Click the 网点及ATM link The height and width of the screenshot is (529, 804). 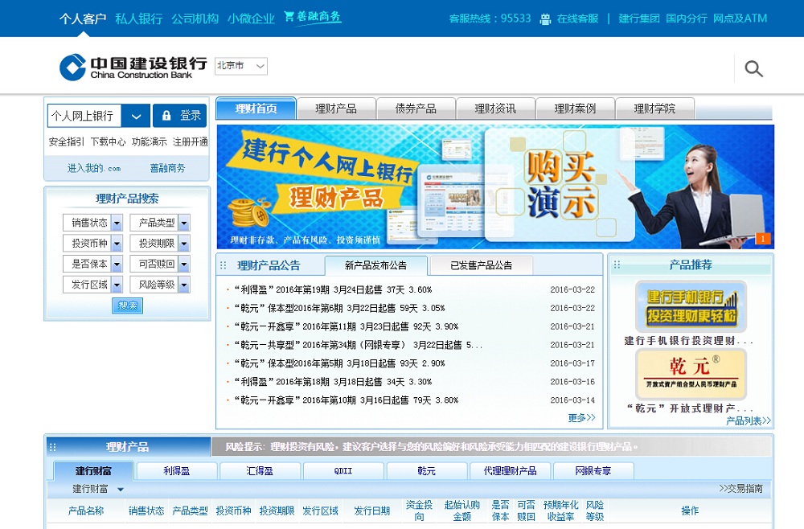[x=740, y=18]
